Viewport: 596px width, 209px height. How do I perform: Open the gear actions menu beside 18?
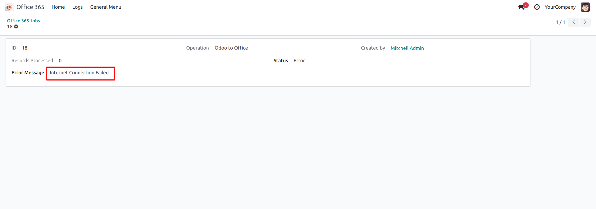point(16,27)
